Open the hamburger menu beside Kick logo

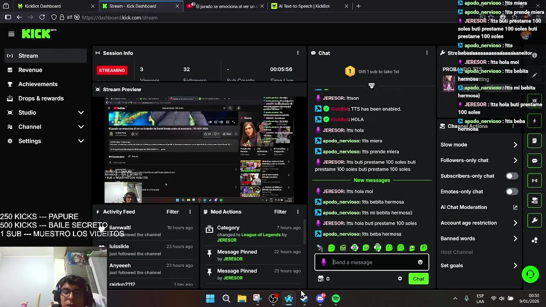coord(12,34)
